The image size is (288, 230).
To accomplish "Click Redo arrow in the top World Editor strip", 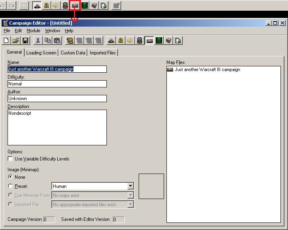I will [x=12, y=6].
